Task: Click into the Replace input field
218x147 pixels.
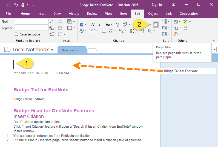Action: click(x=31, y=28)
